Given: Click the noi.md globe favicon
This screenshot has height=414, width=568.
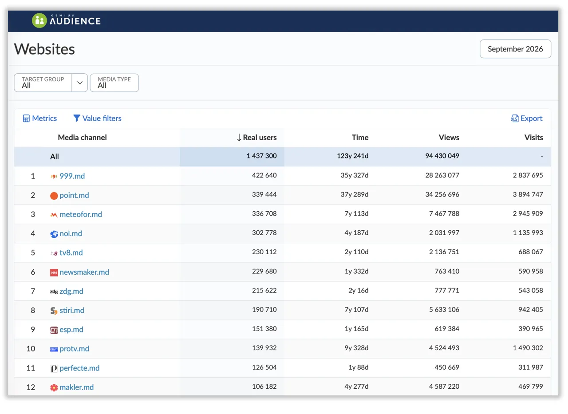Looking at the screenshot, I should click(x=54, y=234).
